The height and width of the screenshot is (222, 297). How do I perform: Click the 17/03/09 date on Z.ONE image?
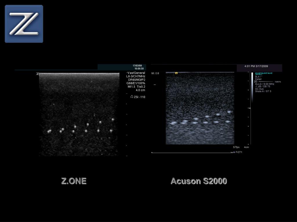point(137,66)
